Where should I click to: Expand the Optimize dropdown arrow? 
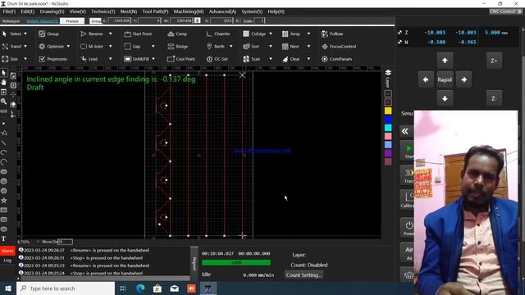(x=68, y=47)
